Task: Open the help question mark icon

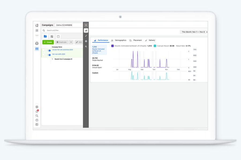Action: tap(37, 120)
